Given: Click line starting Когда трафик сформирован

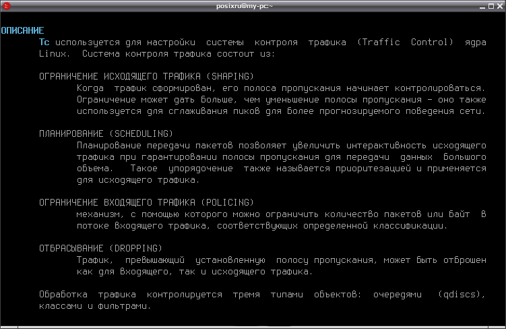Looking at the screenshot, I should coord(281,88).
